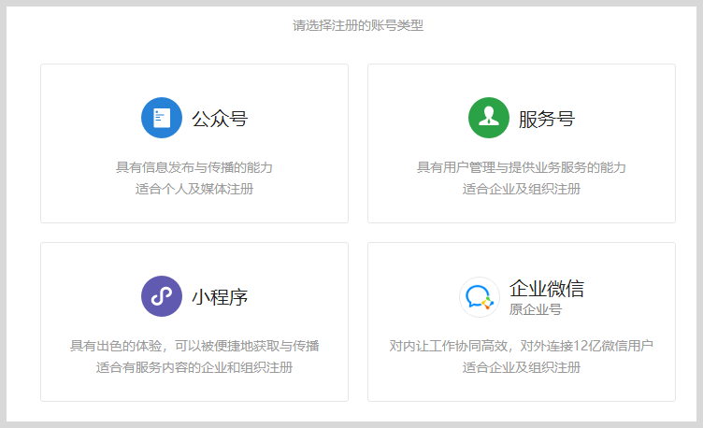Click the green 服务号 person icon

(x=489, y=118)
